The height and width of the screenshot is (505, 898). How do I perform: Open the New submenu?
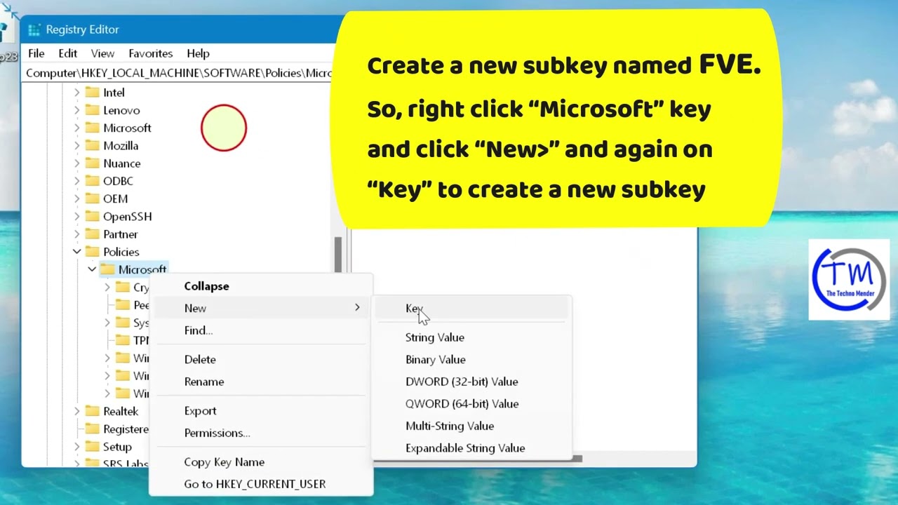click(x=261, y=308)
